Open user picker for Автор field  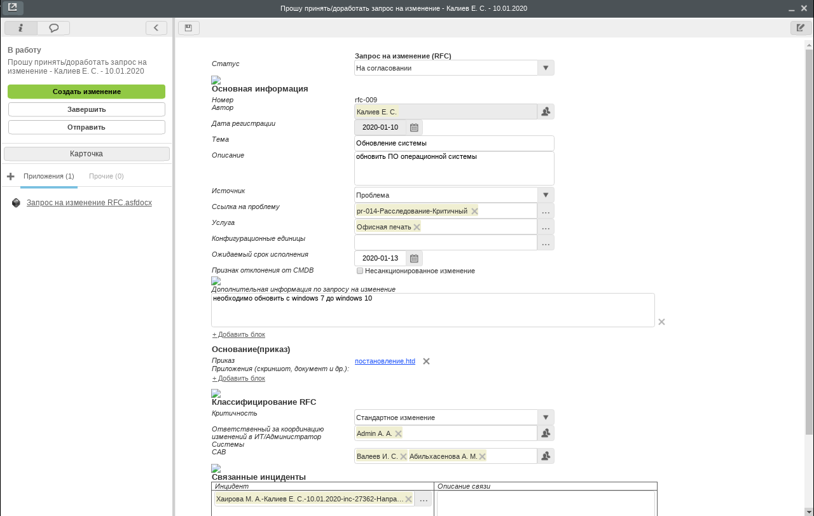click(x=546, y=112)
